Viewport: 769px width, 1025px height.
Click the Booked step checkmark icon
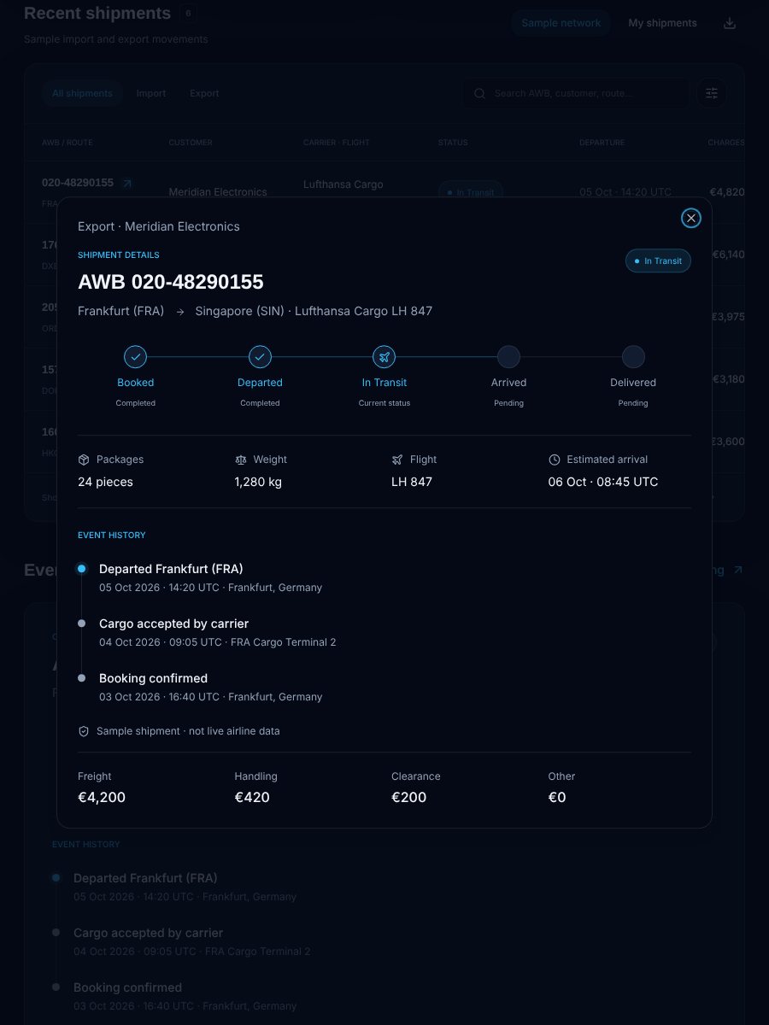click(x=136, y=357)
